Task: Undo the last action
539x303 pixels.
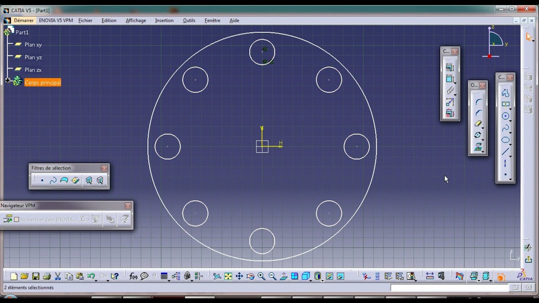Action: tap(91, 276)
